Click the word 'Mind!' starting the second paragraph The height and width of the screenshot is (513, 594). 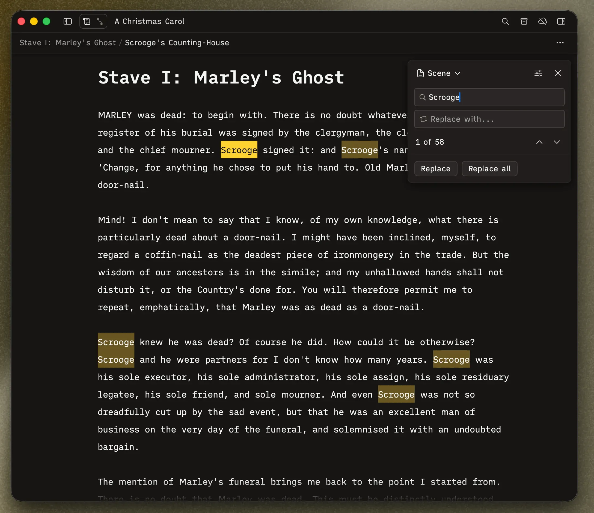coord(112,220)
